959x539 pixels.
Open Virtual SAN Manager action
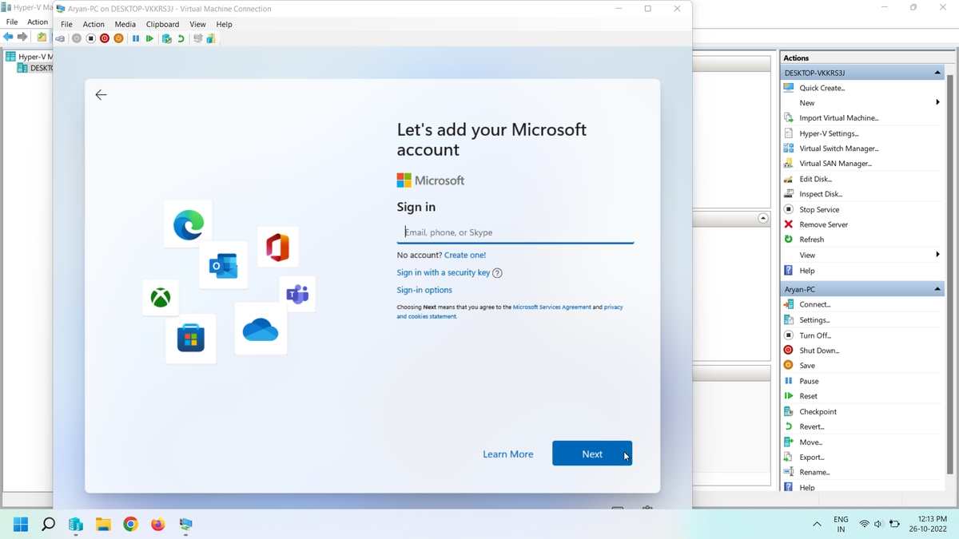pyautogui.click(x=836, y=164)
